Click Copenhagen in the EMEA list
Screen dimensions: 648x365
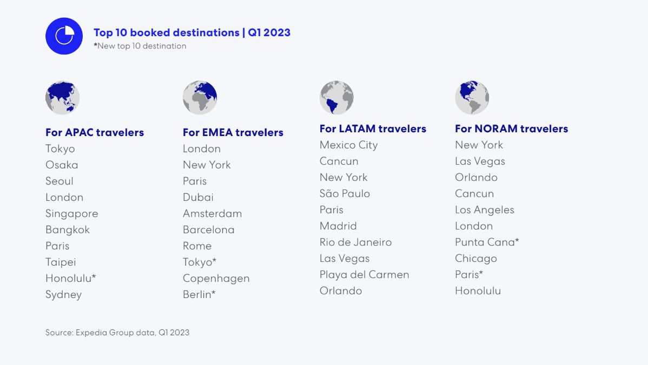click(216, 279)
